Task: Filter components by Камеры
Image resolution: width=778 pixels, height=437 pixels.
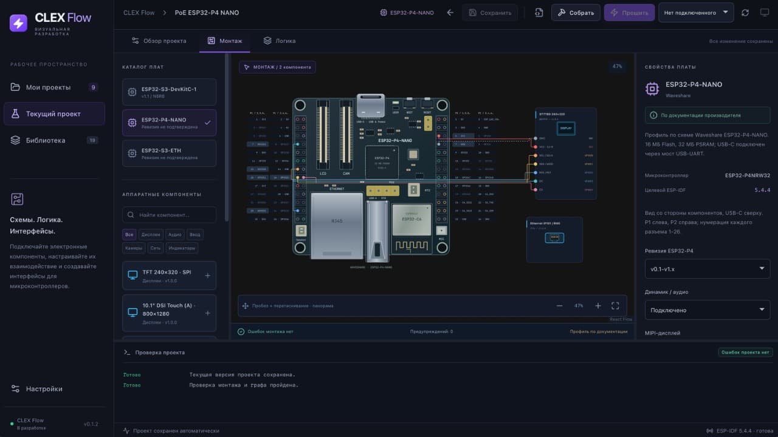Action: (x=134, y=248)
